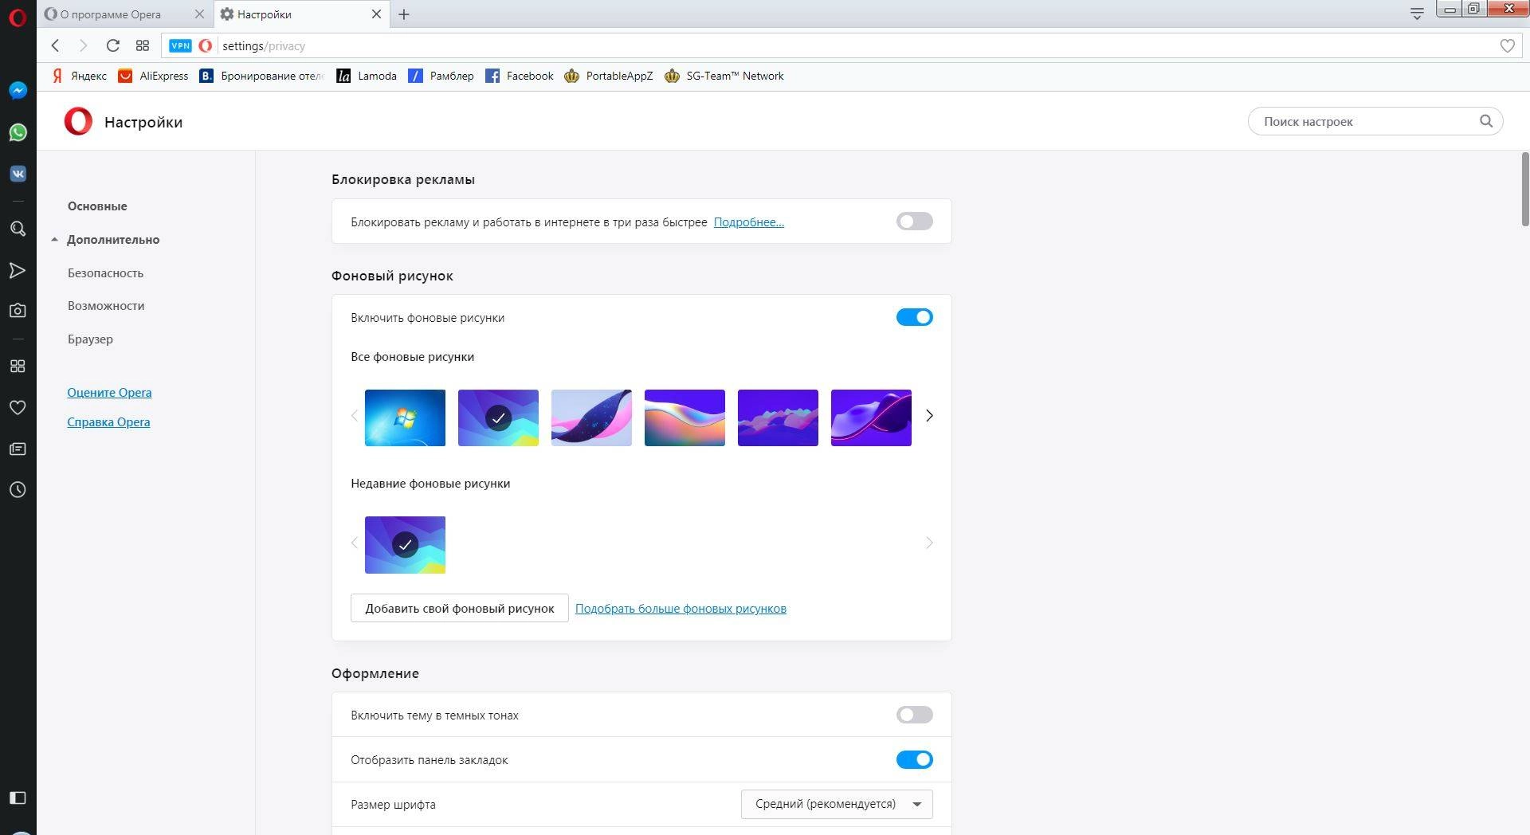This screenshot has height=835, width=1530.
Task: Show previous wallpapers with left arrow
Action: pyautogui.click(x=355, y=416)
